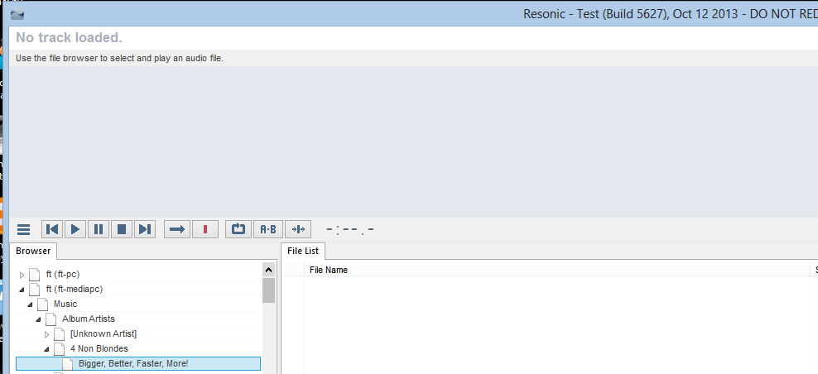Image resolution: width=818 pixels, height=374 pixels.
Task: Toggle the red marker button
Action: point(204,229)
